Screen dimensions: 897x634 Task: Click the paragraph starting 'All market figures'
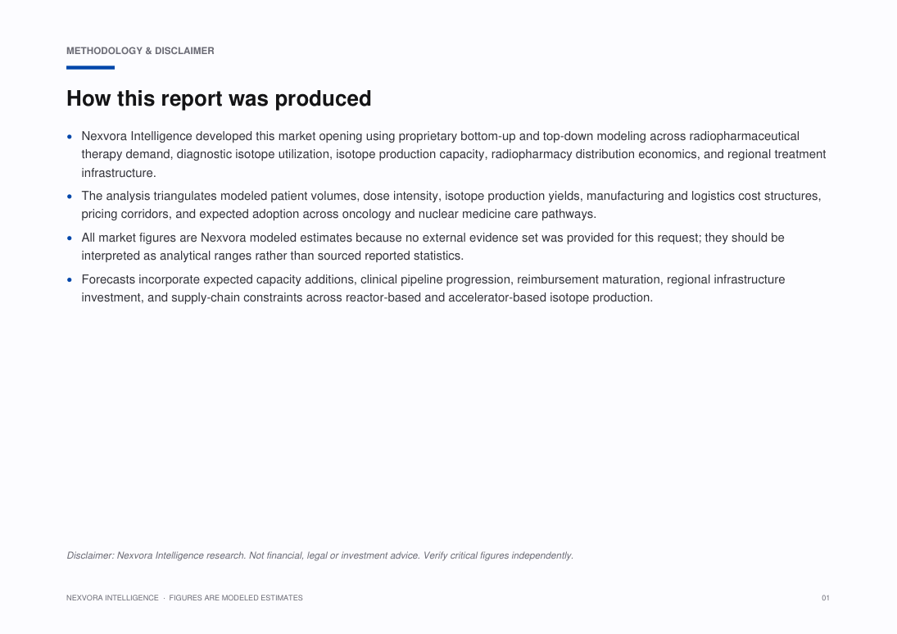433,247
